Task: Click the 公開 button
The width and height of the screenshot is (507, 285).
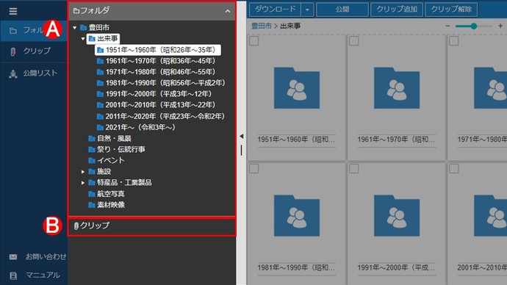Action: [342, 10]
